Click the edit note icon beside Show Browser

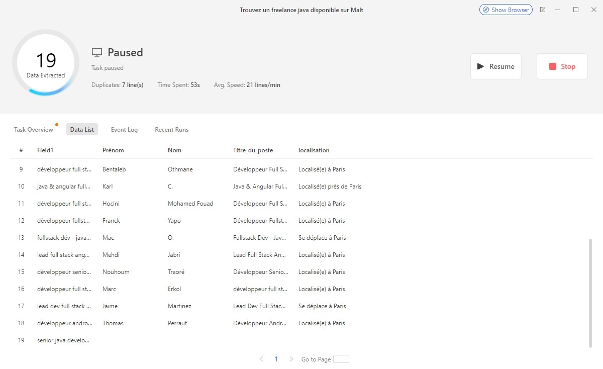(x=543, y=10)
